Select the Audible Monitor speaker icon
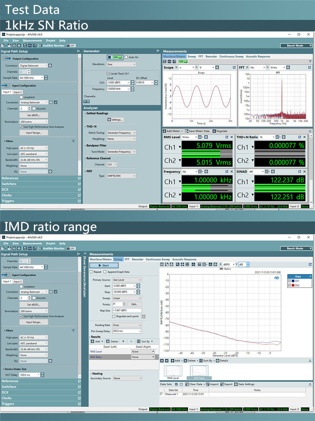Viewport: 315px width, 421px height. coord(41,45)
